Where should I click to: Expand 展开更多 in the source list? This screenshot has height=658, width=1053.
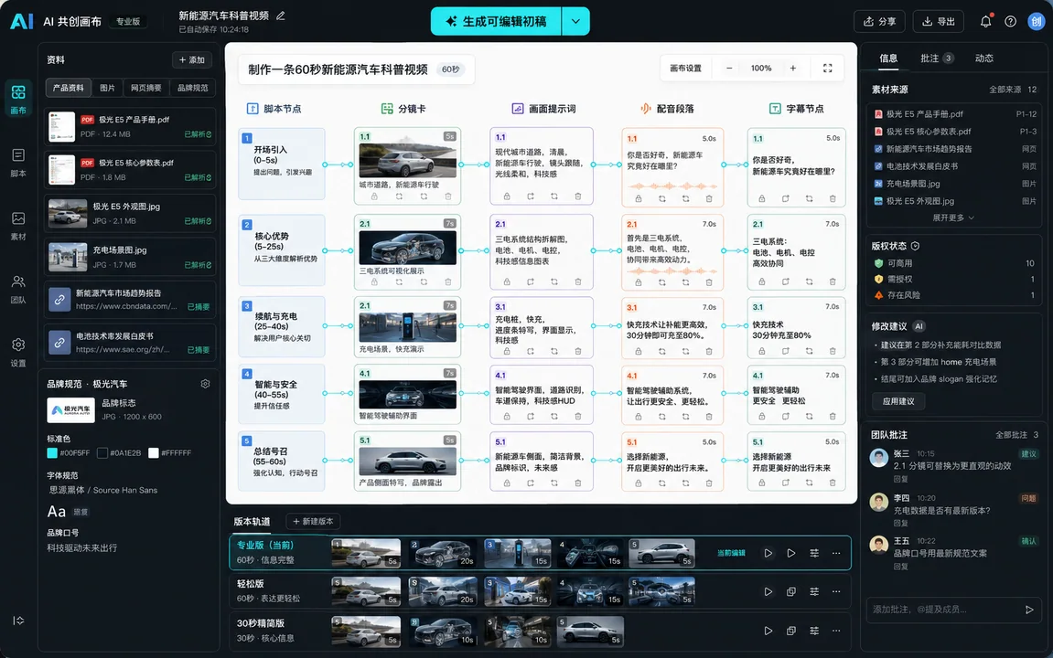point(953,218)
